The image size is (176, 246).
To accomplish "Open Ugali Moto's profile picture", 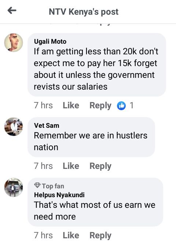I will coord(14,42).
